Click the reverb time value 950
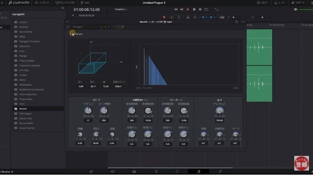This screenshot has height=175, width=313. point(104,120)
